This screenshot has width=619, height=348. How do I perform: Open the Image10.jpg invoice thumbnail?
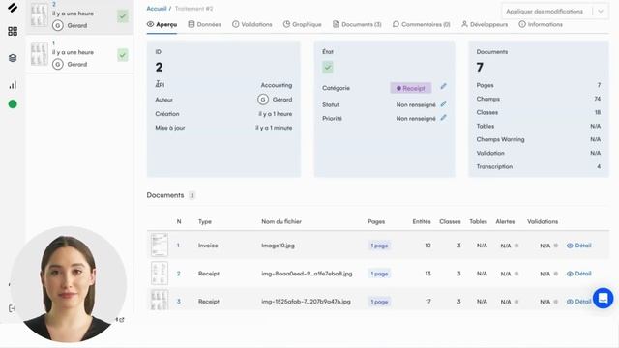tap(160, 245)
